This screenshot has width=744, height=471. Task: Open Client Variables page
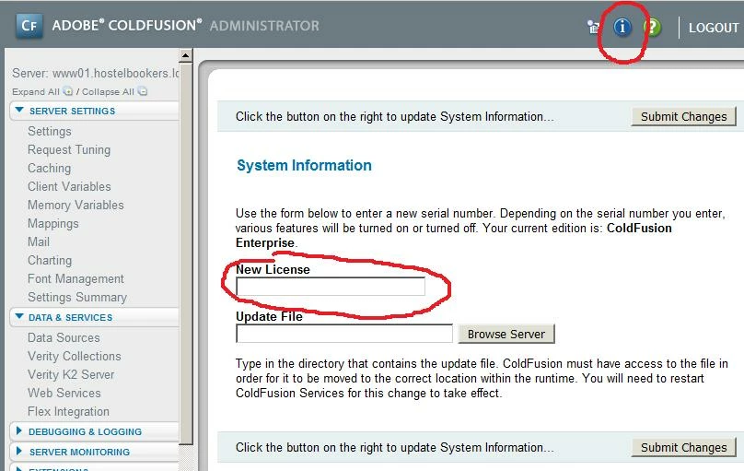(x=69, y=186)
